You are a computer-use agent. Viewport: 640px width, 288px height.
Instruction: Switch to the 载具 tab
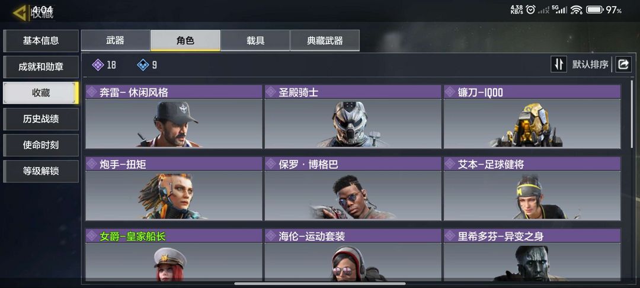point(255,40)
